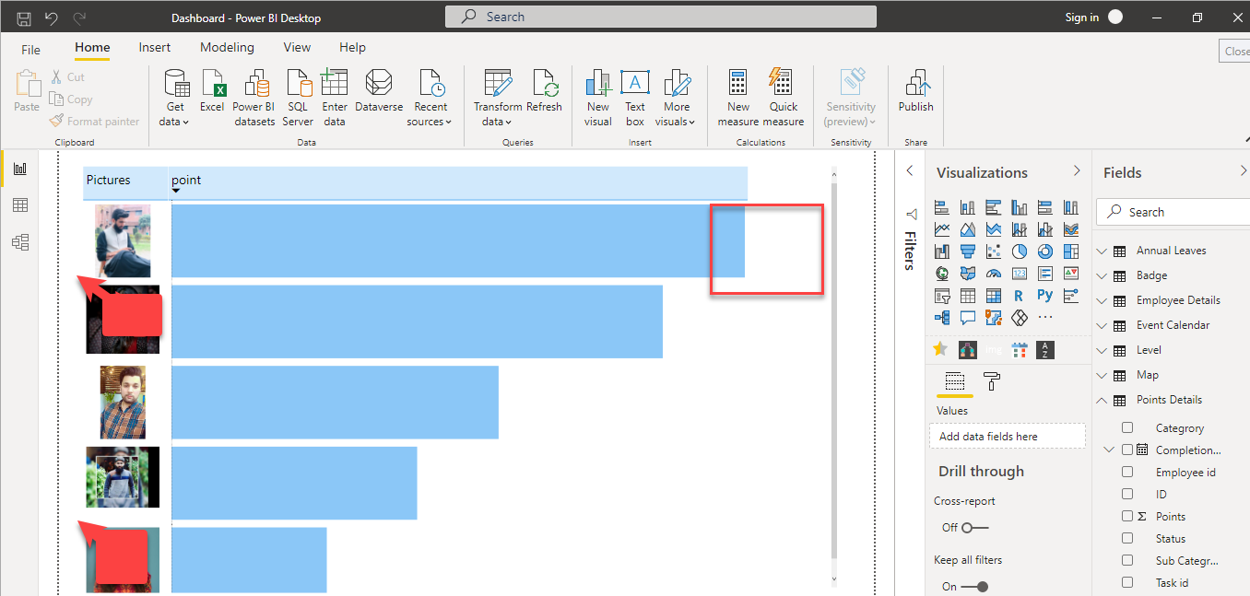Import from an Excel workbook
The image size is (1250, 596).
(213, 90)
